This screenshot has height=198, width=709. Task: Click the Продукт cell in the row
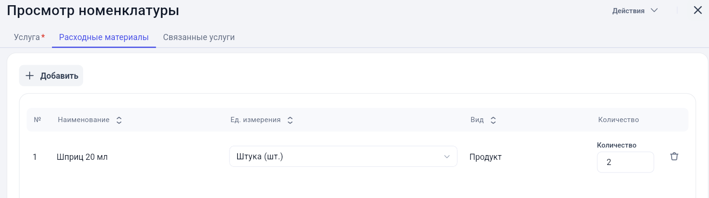(x=486, y=157)
